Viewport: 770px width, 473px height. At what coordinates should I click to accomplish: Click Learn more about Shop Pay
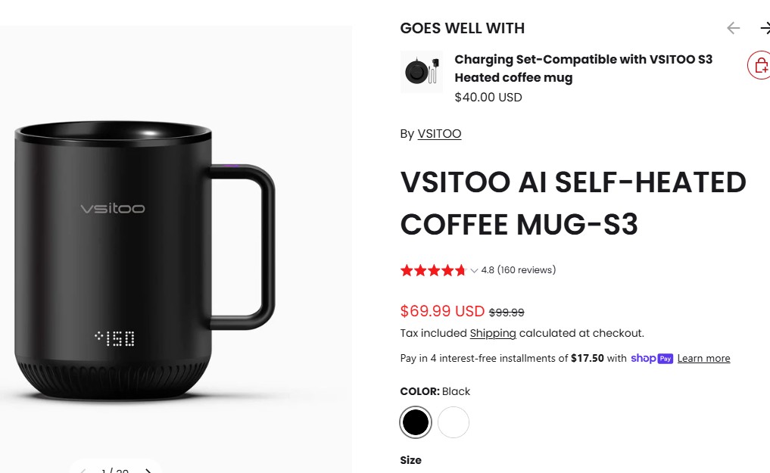(703, 358)
